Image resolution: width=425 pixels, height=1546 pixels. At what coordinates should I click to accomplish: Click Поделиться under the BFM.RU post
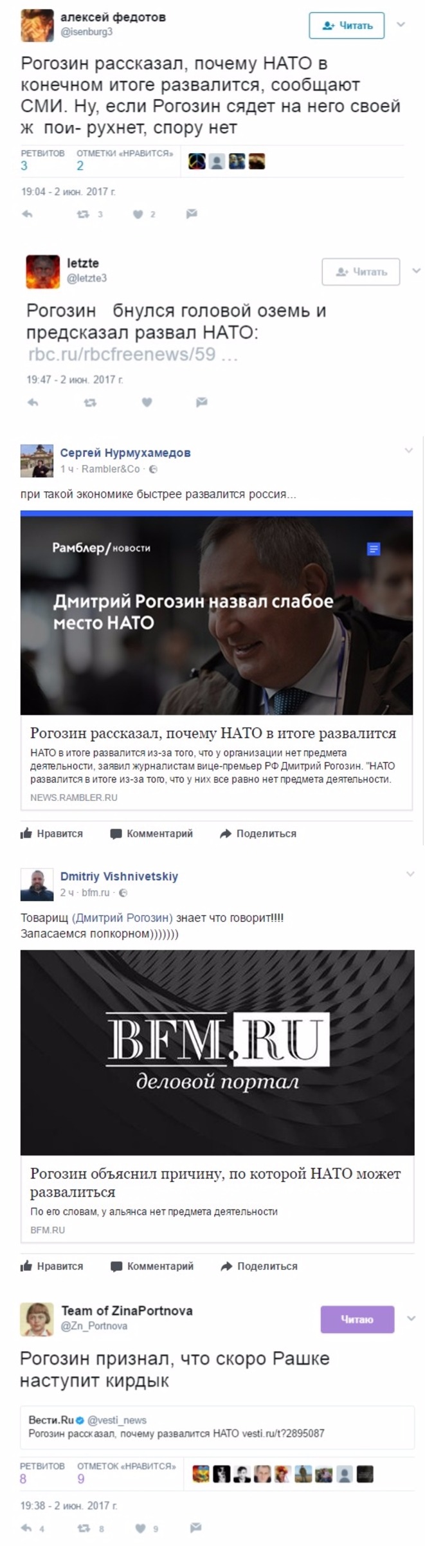click(259, 1266)
